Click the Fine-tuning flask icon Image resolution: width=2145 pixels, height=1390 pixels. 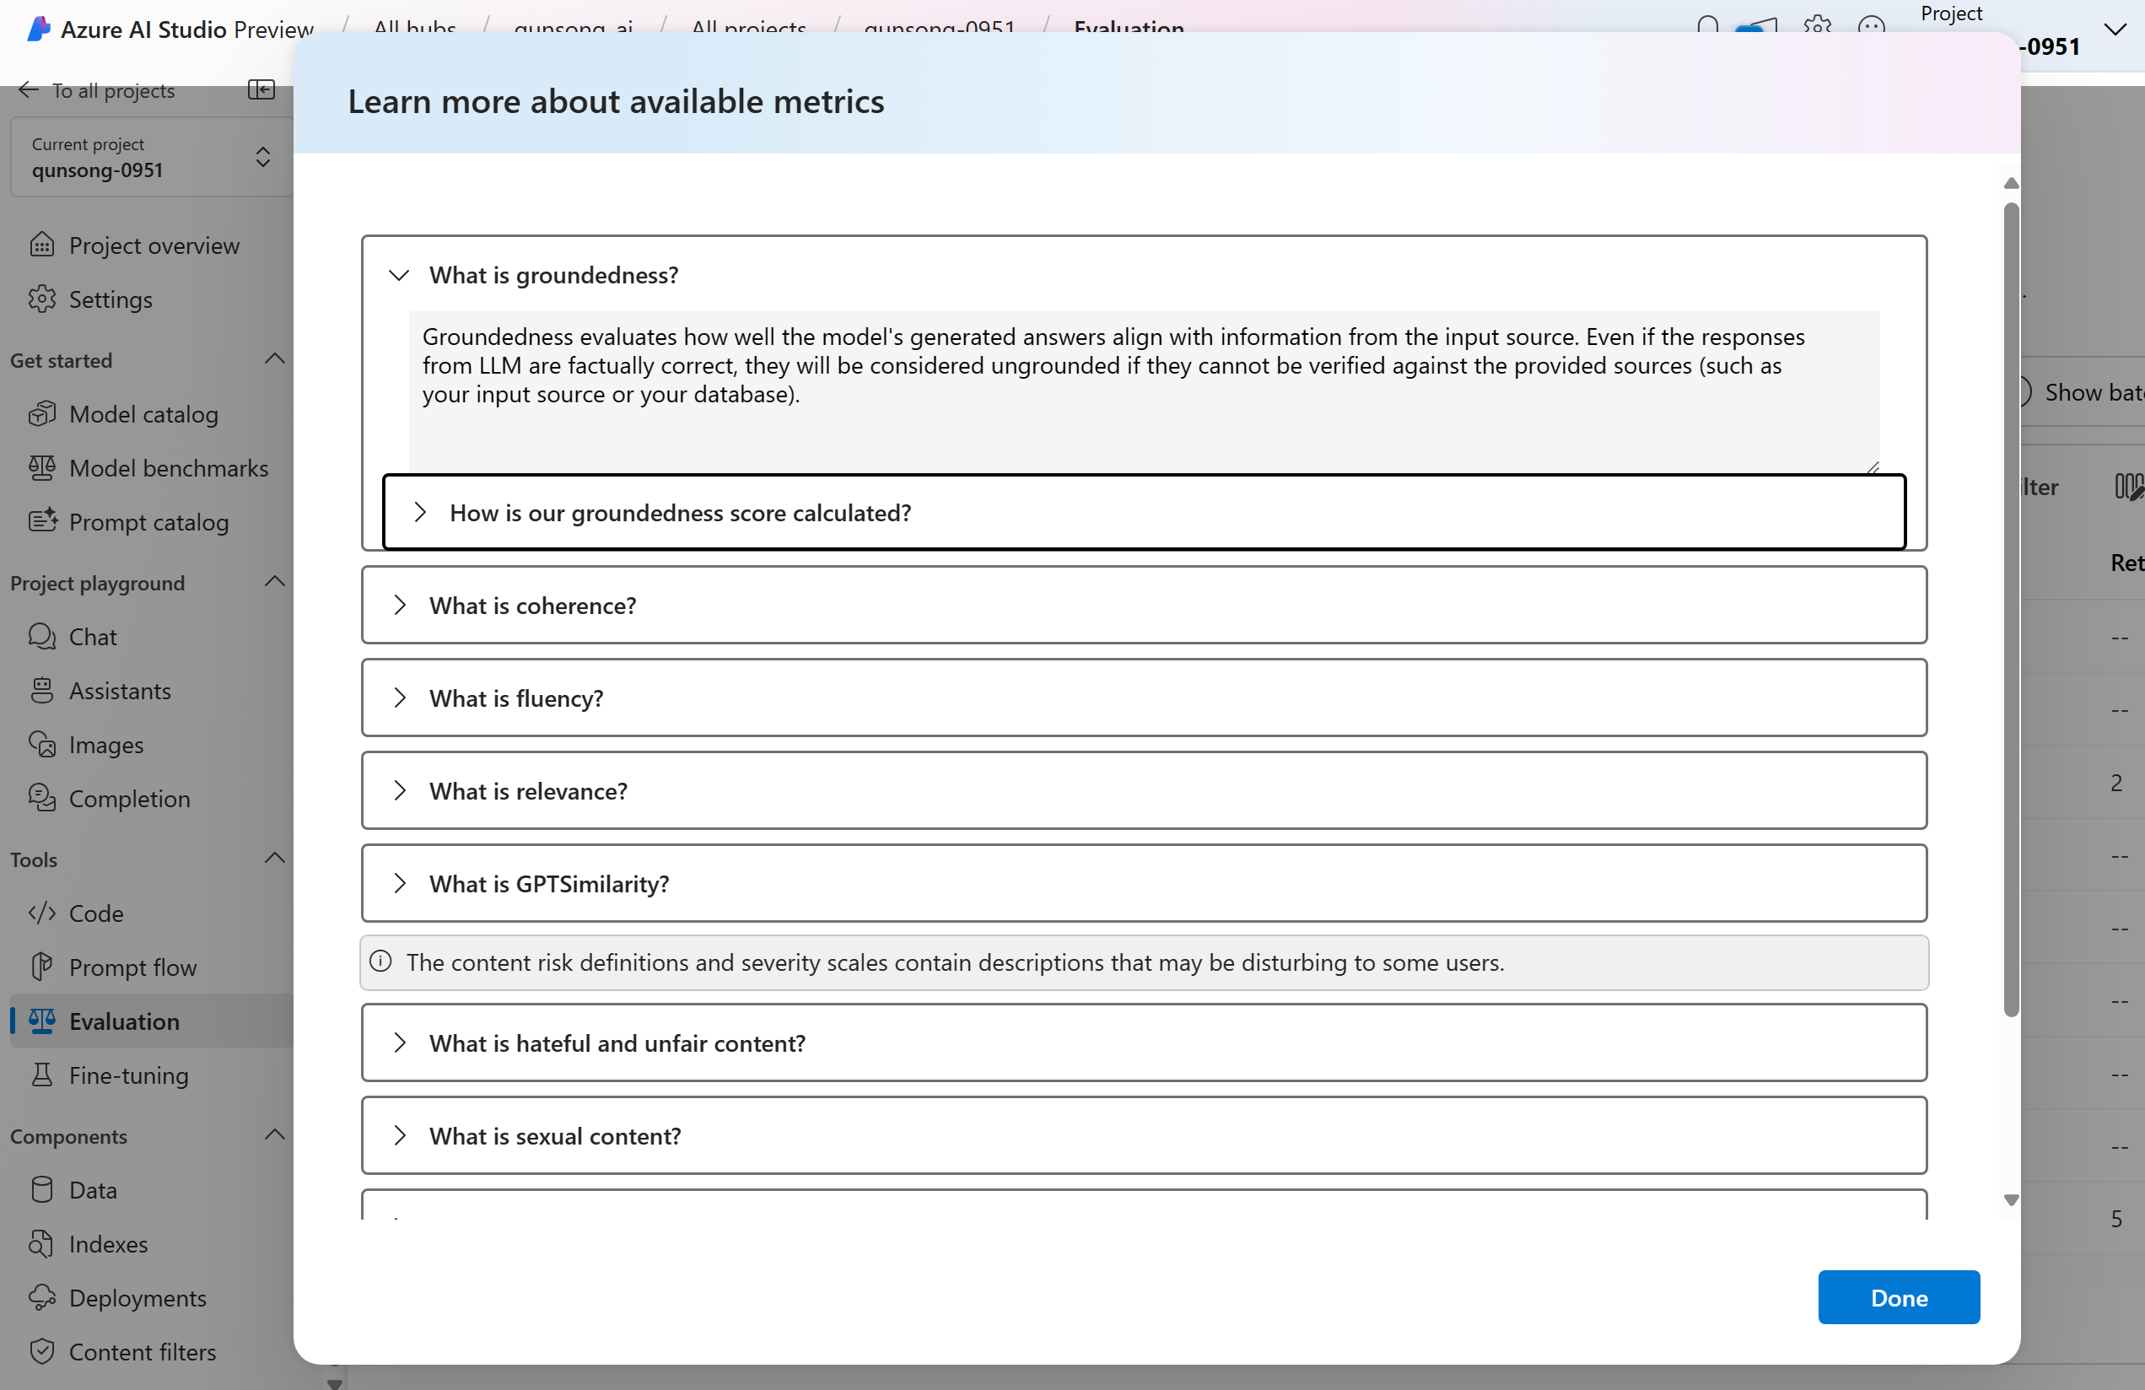pyautogui.click(x=41, y=1075)
